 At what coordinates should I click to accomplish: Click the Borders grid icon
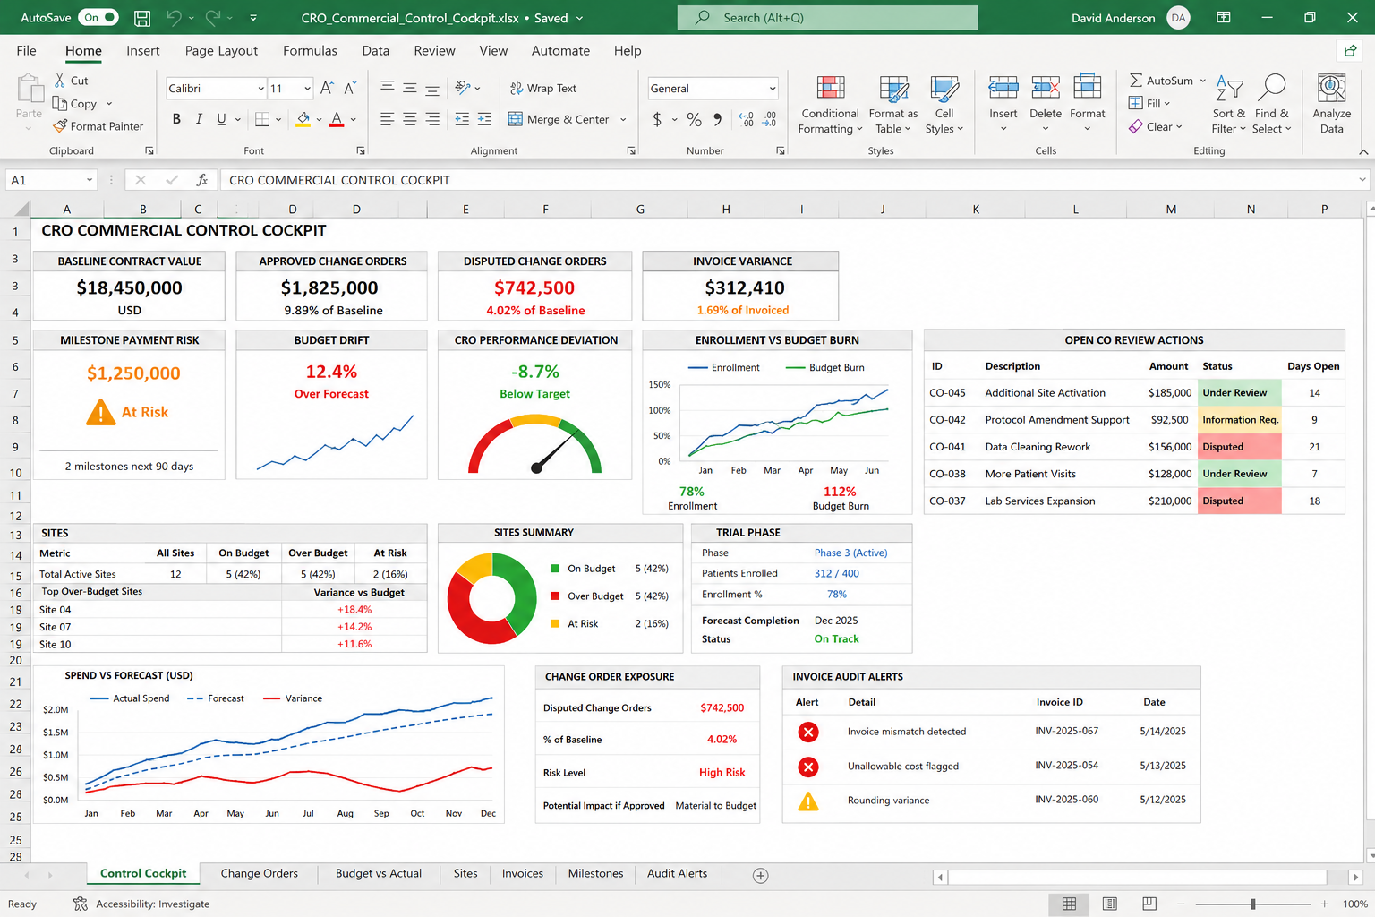coord(262,119)
